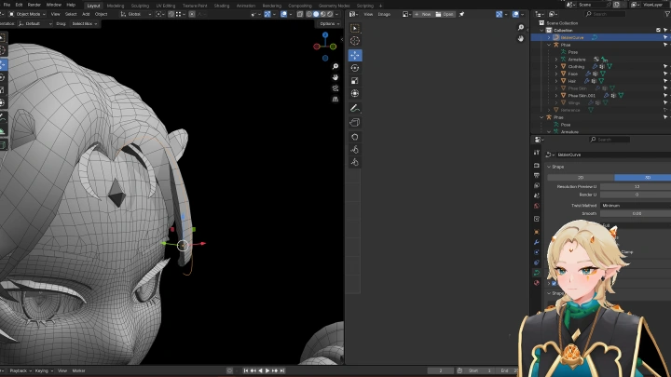Open the World properties tab
671x377 pixels.
click(x=537, y=206)
